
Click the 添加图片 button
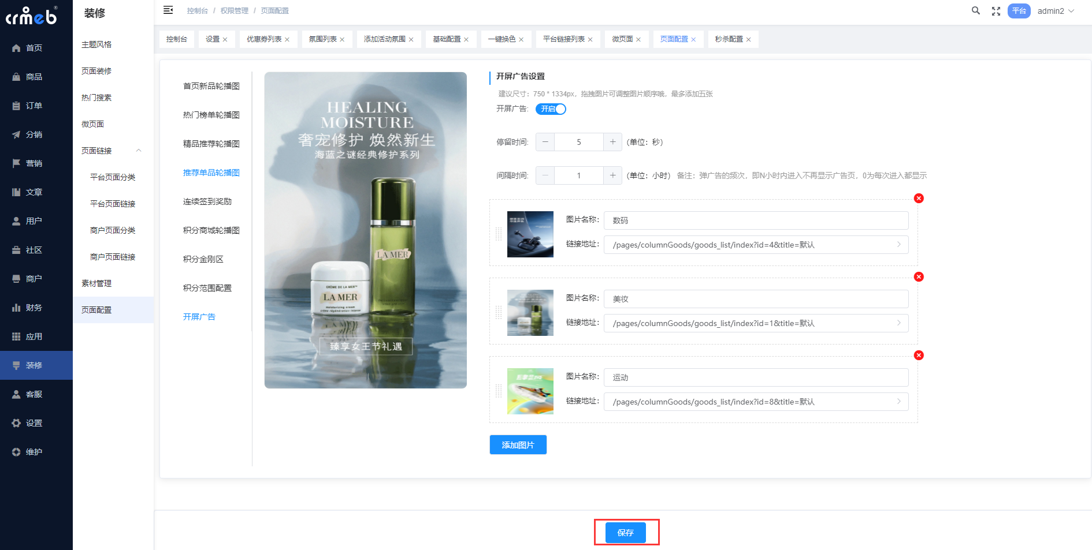[x=518, y=445]
